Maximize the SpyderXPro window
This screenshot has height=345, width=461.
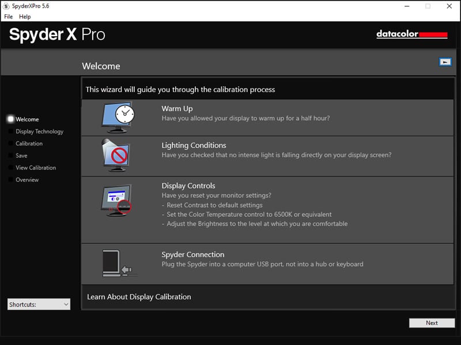coord(428,6)
